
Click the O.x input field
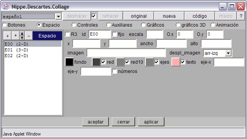[184, 34]
